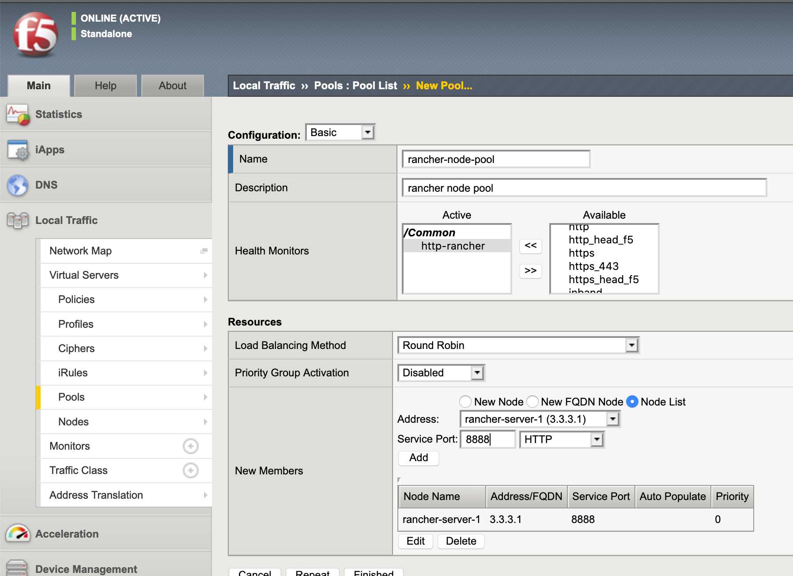Screen dimensions: 793x576
Task: Click the plus icon next to Traffic Class
Action: pos(190,470)
